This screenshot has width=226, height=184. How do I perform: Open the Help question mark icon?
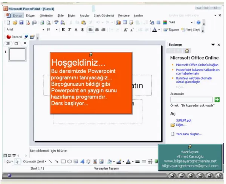click(199, 22)
